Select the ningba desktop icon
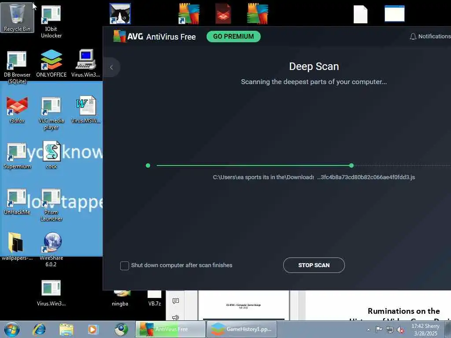This screenshot has width=451, height=338. (x=120, y=299)
